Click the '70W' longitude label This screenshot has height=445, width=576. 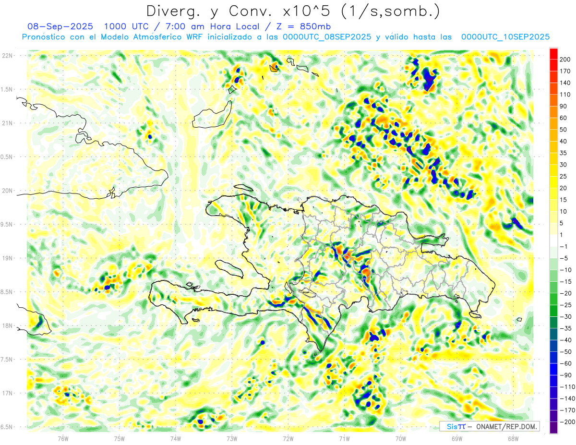401,438
